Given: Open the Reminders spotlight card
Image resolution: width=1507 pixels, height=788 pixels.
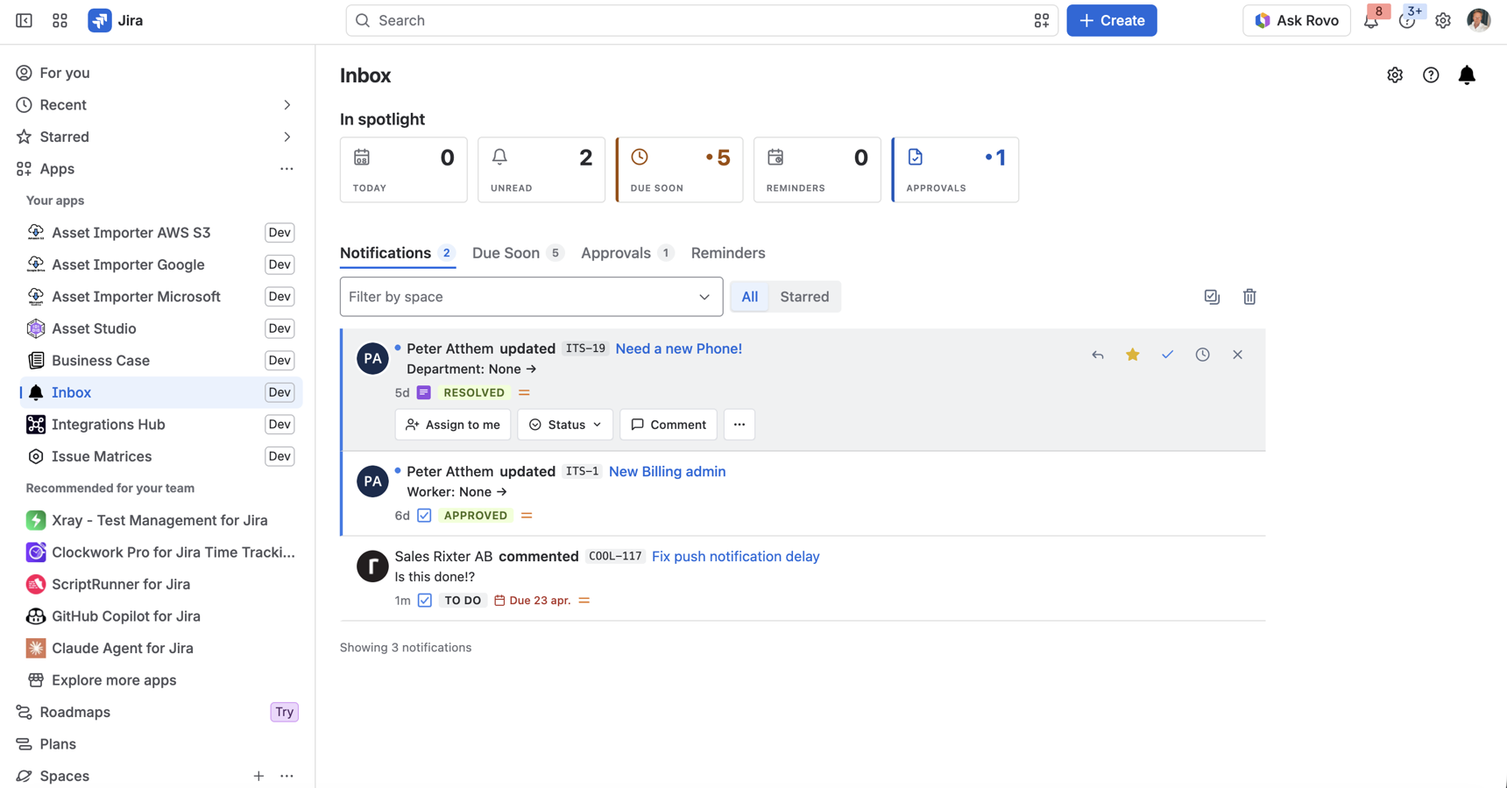Looking at the screenshot, I should point(817,170).
